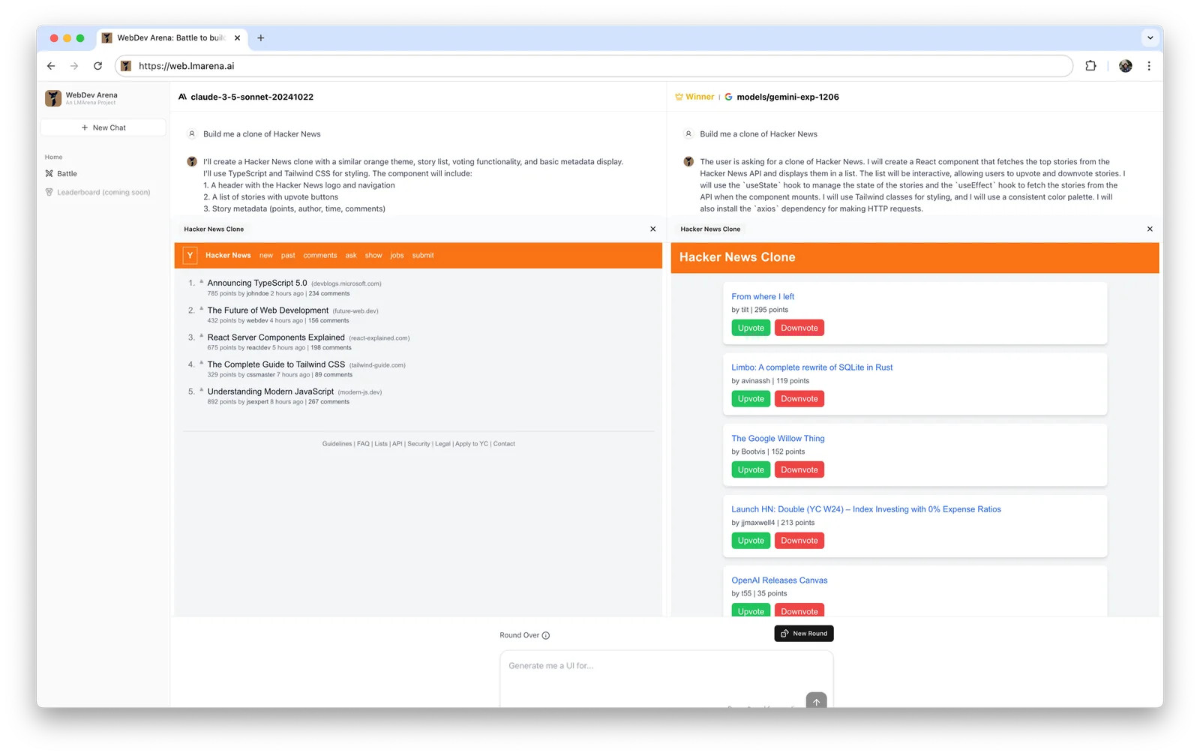
Task: Focus the Generate me a UI prompt box
Action: [666, 679]
